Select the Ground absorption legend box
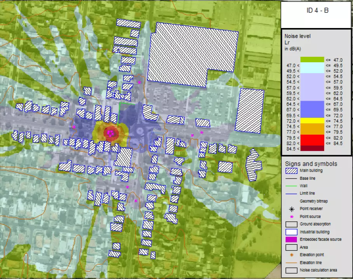Viewport: 353px width, 279px height. (291, 224)
